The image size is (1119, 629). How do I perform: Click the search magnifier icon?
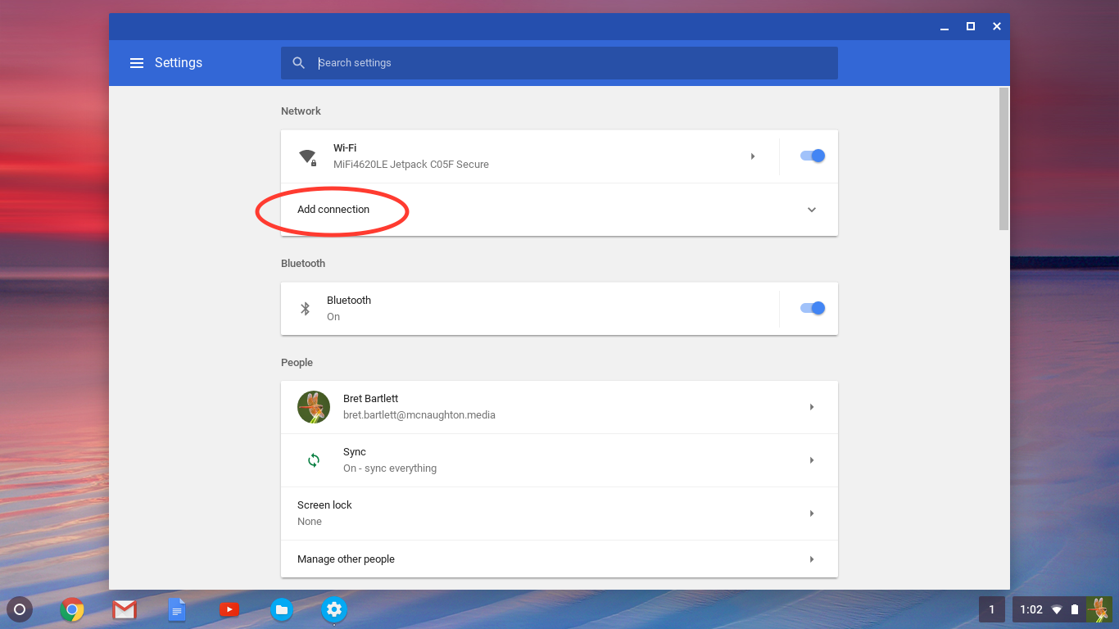tap(299, 63)
